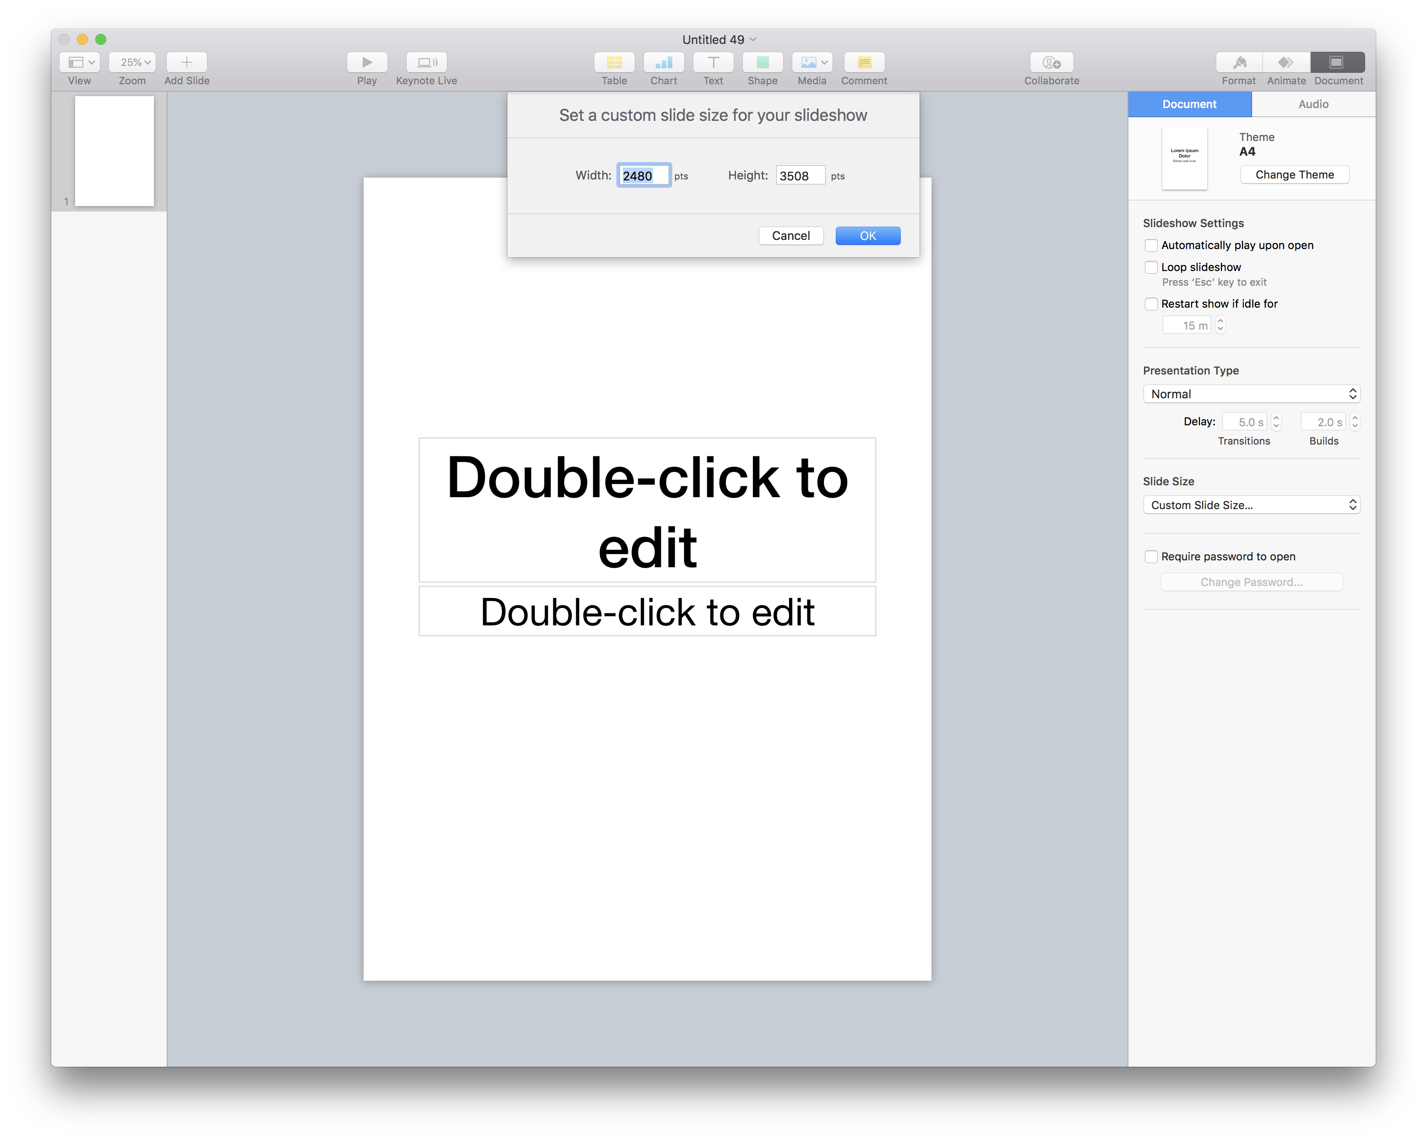Screen dimensions: 1427x1140
Task: Expand the Custom Slide Size dropdown
Action: (x=1251, y=505)
